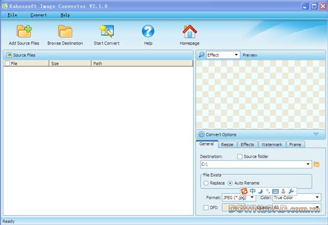Open the Convert menu

click(x=39, y=15)
